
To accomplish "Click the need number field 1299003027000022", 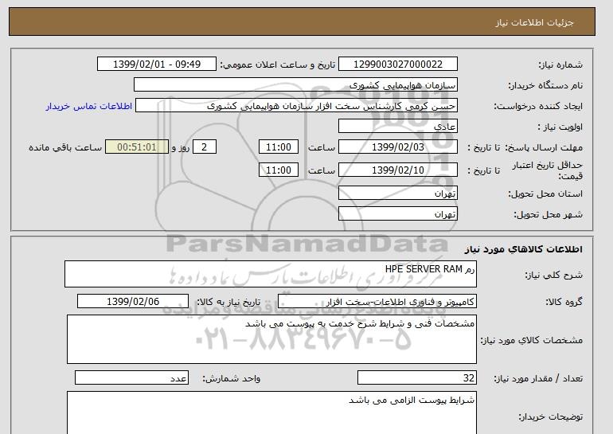I will (397, 65).
